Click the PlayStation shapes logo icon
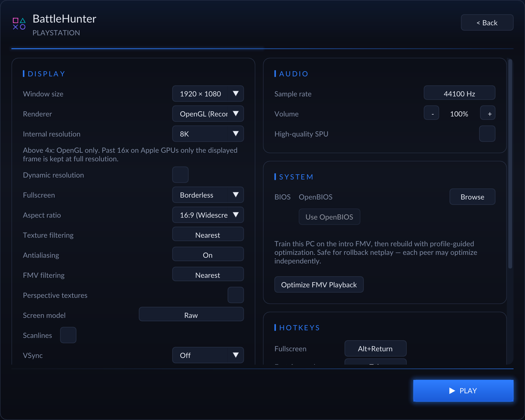Viewport: 525px width, 420px height. click(x=19, y=24)
